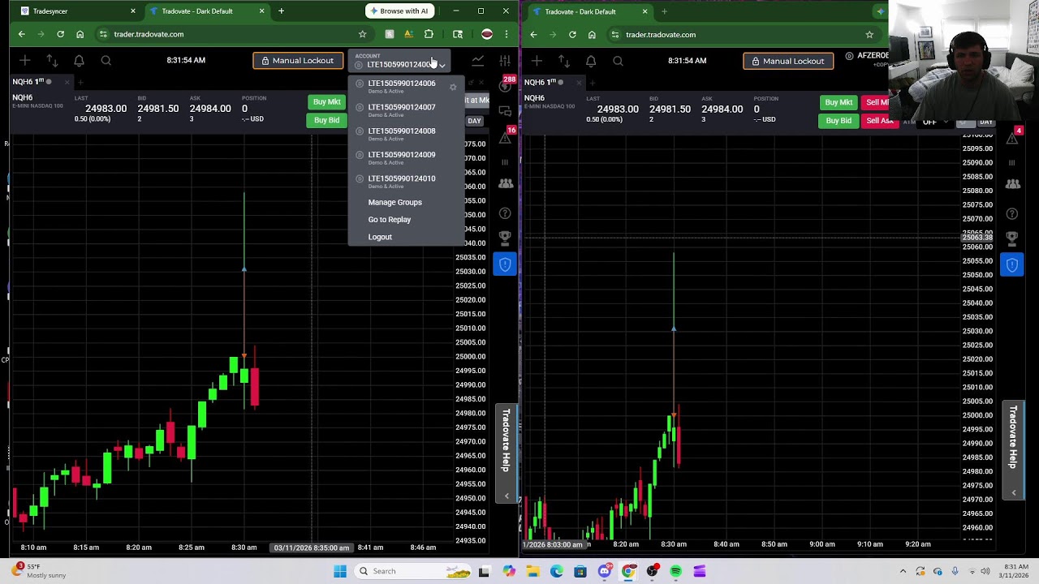This screenshot has height=584, width=1039.
Task: Choose Go to Replay from account menu
Action: [389, 220]
